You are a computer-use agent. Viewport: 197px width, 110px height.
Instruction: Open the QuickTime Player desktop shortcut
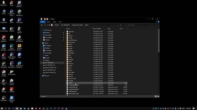(12, 13)
